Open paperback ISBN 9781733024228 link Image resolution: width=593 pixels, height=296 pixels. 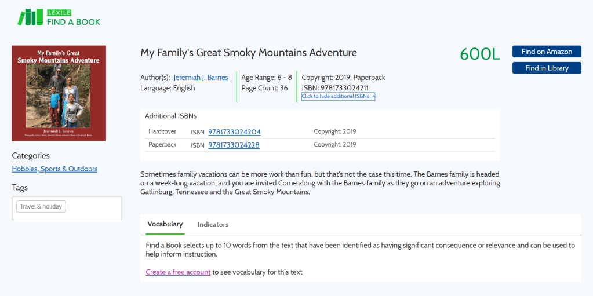234,145
